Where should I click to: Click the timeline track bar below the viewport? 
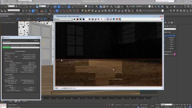pos(97,98)
